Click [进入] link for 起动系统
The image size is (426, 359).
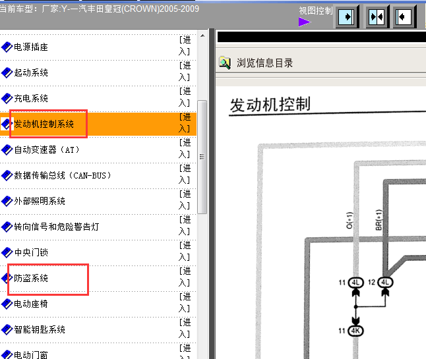click(x=185, y=71)
